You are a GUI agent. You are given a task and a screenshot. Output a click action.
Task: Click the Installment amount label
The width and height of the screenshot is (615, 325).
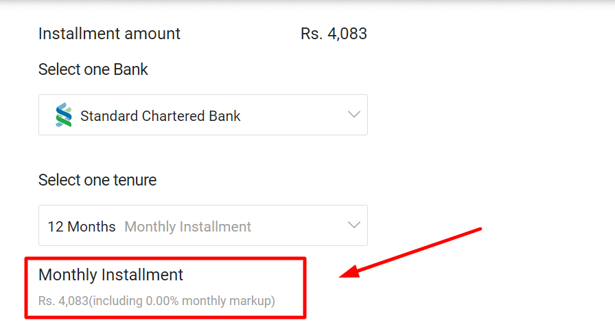click(109, 34)
